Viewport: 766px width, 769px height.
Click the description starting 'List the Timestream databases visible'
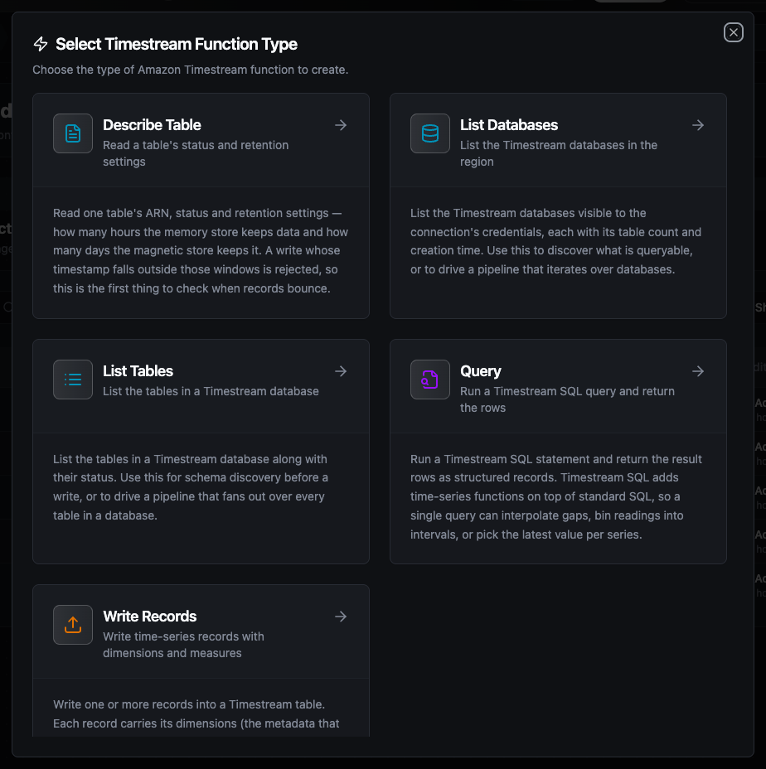pyautogui.click(x=556, y=241)
